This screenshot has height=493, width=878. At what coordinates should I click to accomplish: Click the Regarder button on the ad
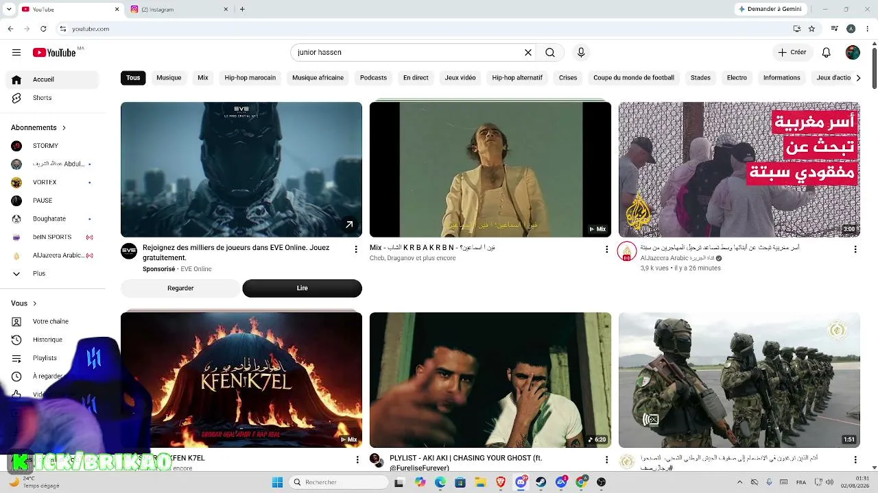pyautogui.click(x=180, y=288)
